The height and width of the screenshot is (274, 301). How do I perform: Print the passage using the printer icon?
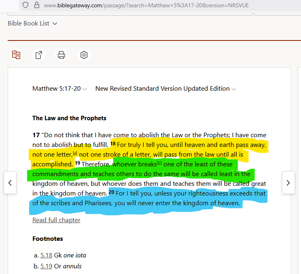point(61,55)
